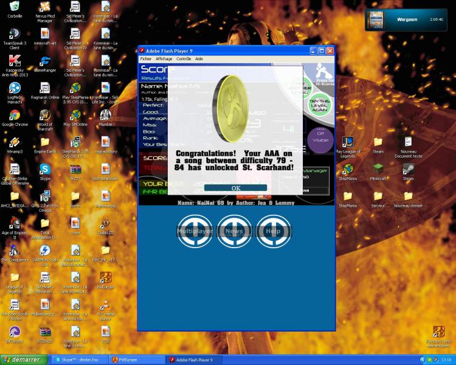Image resolution: width=456 pixels, height=365 pixels.
Task: Select the miso-bearshark file icon
Action: click(x=105, y=172)
